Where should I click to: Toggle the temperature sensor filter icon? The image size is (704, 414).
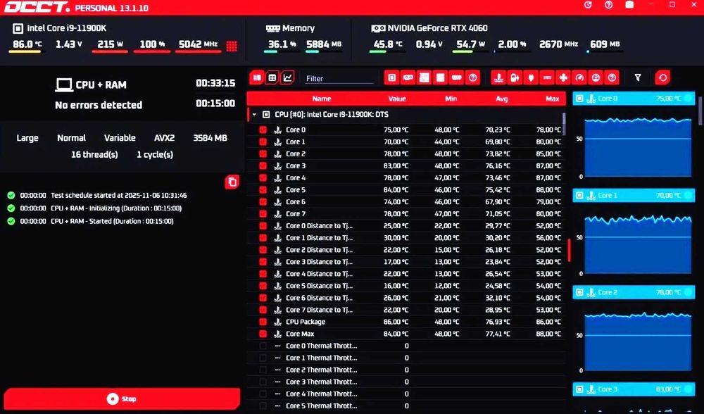click(x=498, y=77)
